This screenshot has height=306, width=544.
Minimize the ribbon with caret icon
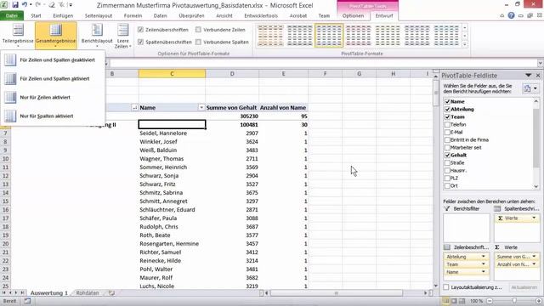pyautogui.click(x=501, y=15)
